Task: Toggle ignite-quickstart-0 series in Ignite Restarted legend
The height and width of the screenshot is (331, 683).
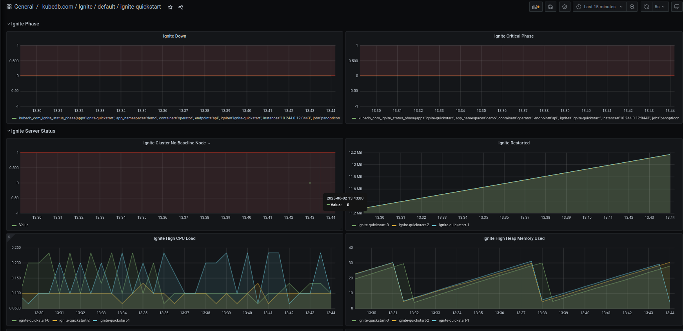Action: (373, 225)
